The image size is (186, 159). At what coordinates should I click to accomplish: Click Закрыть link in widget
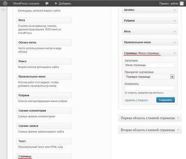(142, 100)
